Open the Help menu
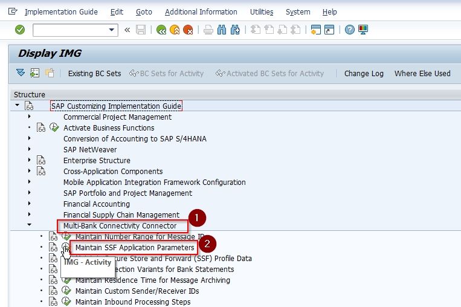This screenshot has width=461, height=307. coord(329,11)
